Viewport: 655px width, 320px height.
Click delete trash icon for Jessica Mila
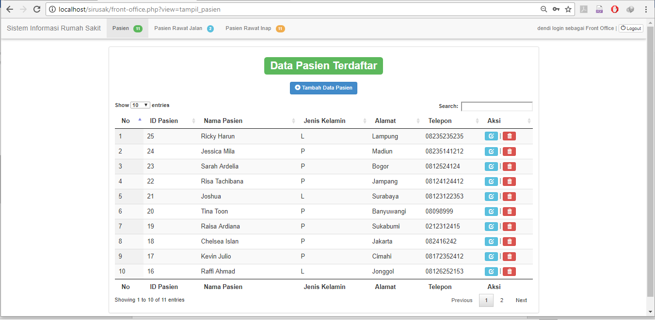click(x=509, y=152)
